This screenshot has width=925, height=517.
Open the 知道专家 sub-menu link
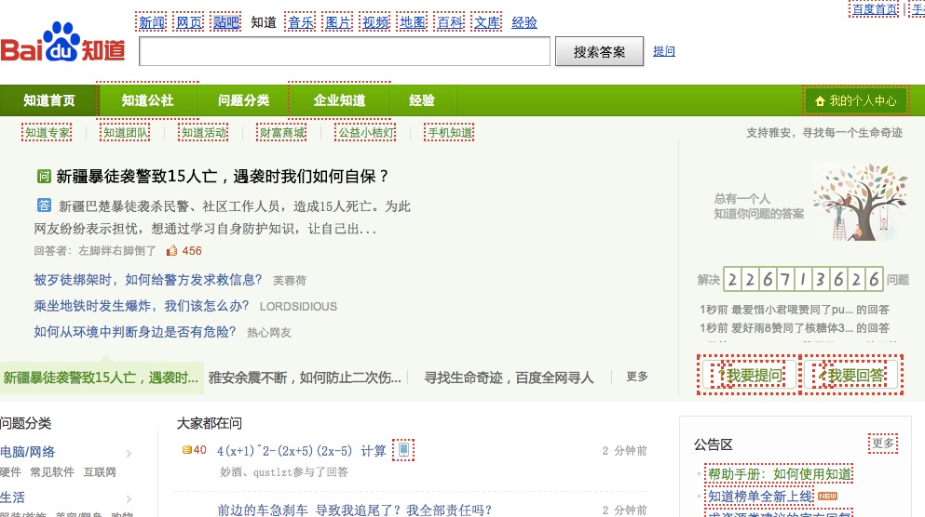point(48,133)
